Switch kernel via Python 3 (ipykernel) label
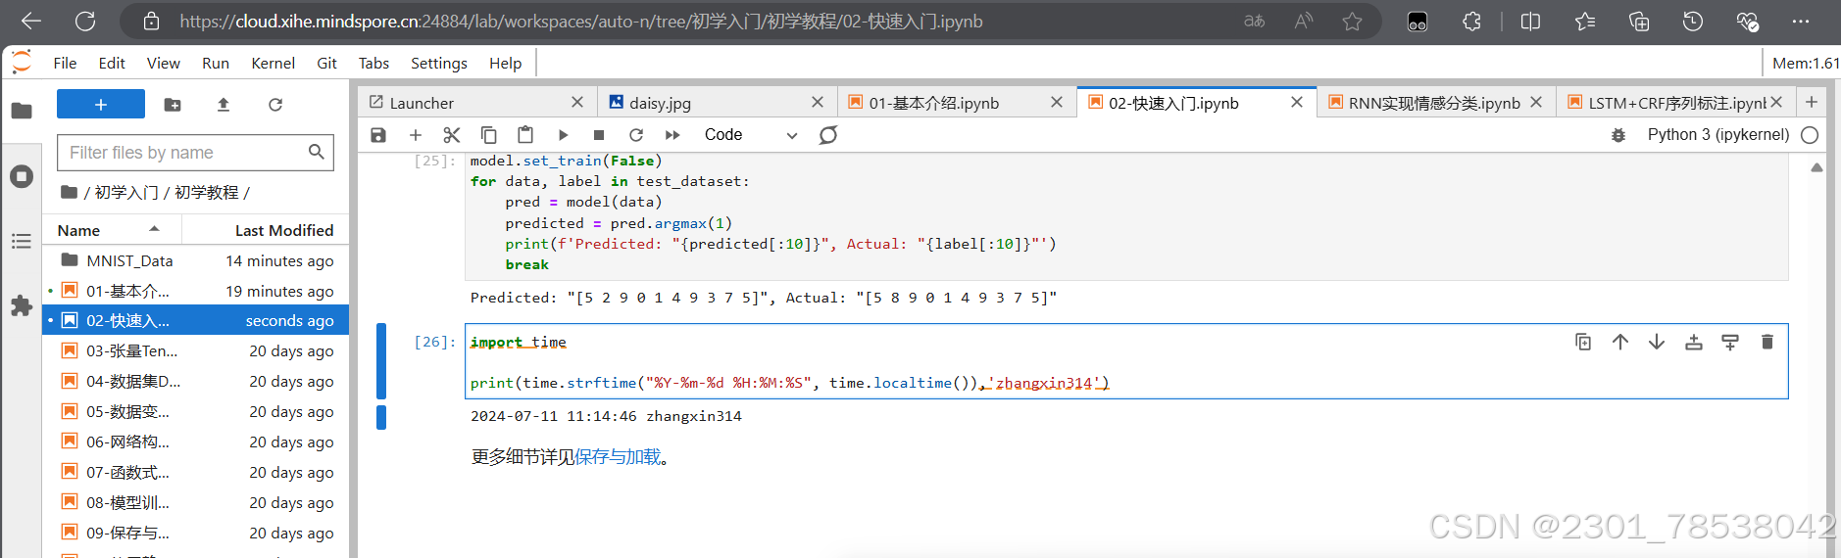 pyautogui.click(x=1717, y=135)
